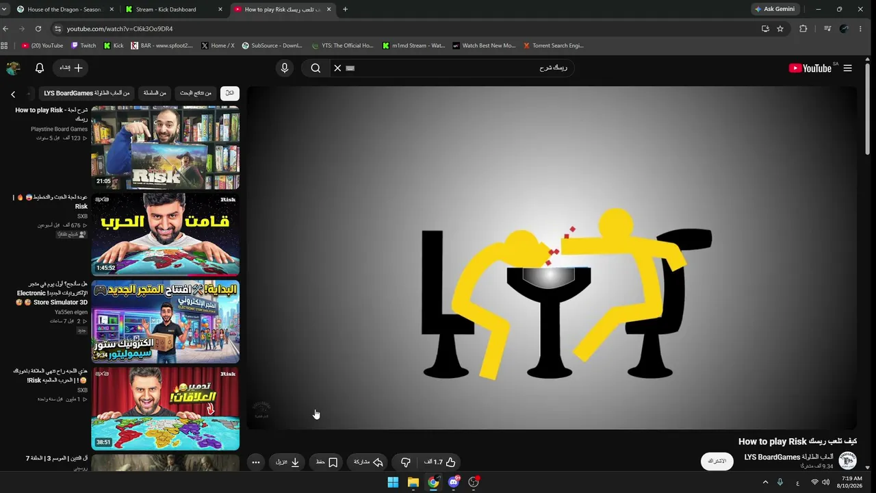Open the Torrent Search Engine bookmark
876x493 pixels.
pyautogui.click(x=553, y=46)
